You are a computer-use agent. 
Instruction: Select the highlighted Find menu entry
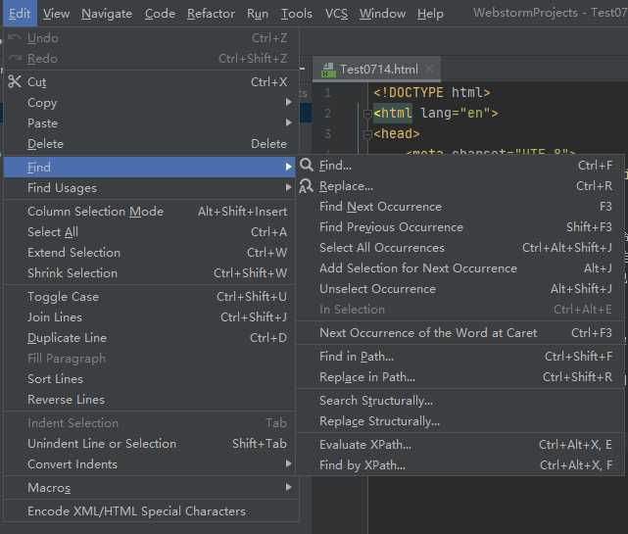[x=149, y=167]
